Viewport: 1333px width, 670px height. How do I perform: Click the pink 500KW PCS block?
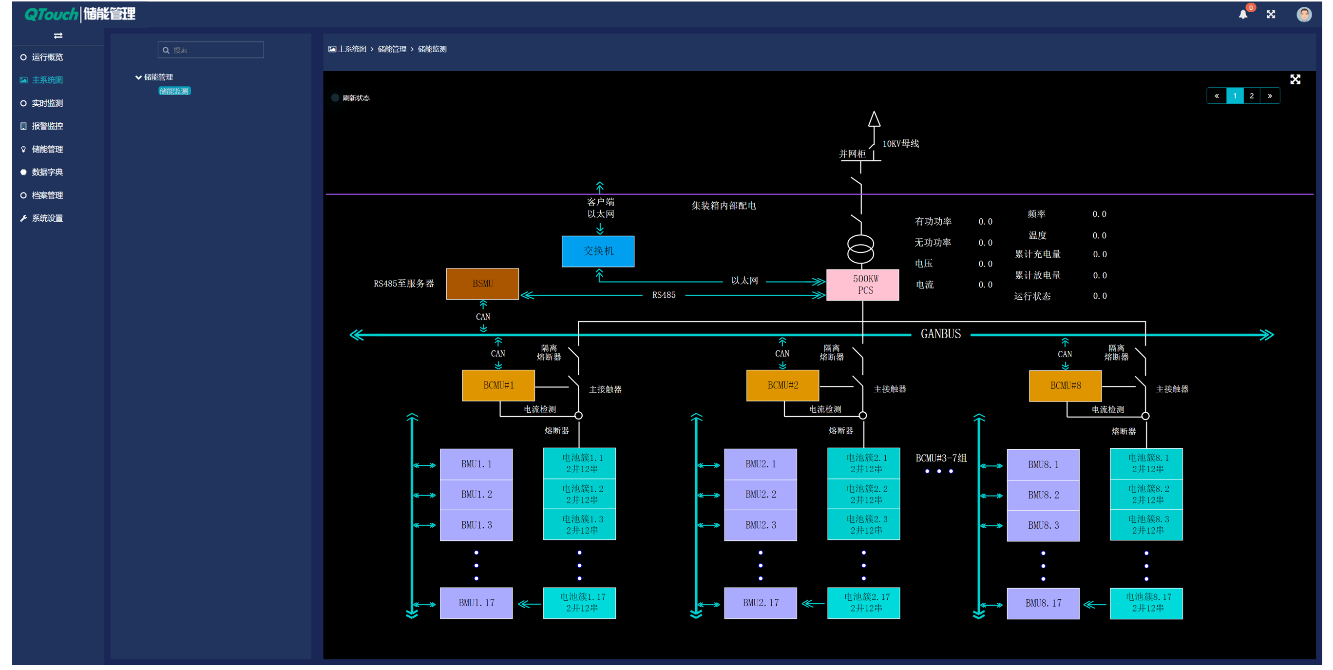pyautogui.click(x=862, y=285)
